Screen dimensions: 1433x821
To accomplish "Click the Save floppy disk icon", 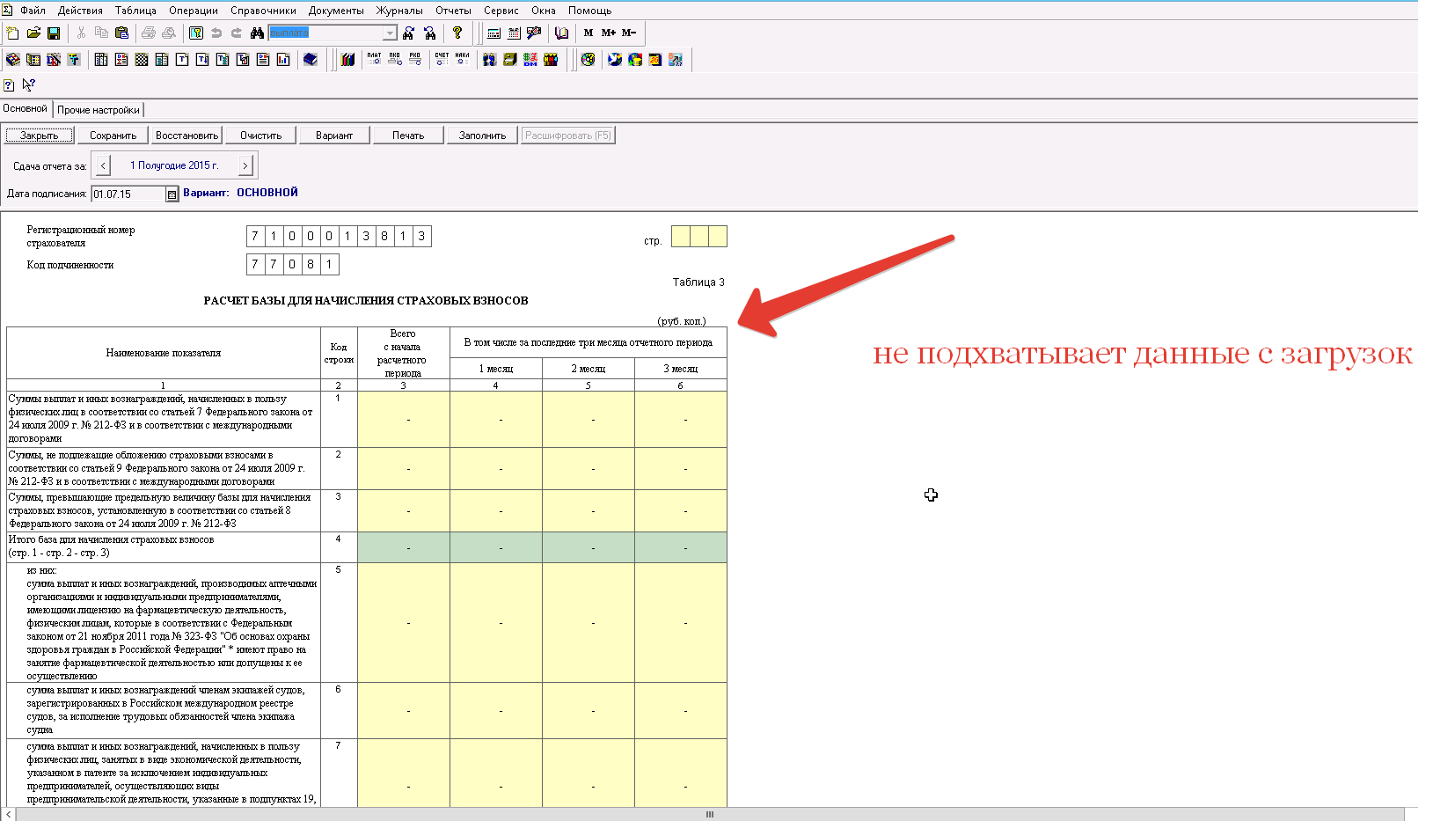I will tap(54, 33).
